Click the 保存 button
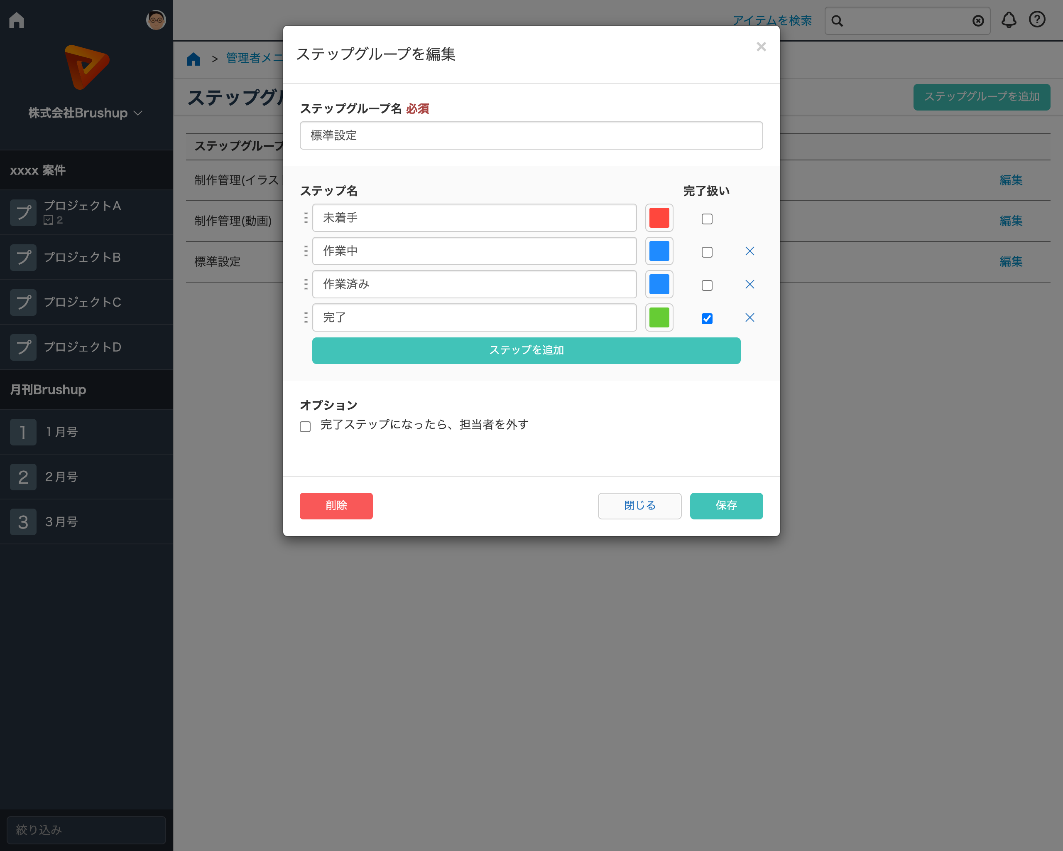 click(726, 506)
